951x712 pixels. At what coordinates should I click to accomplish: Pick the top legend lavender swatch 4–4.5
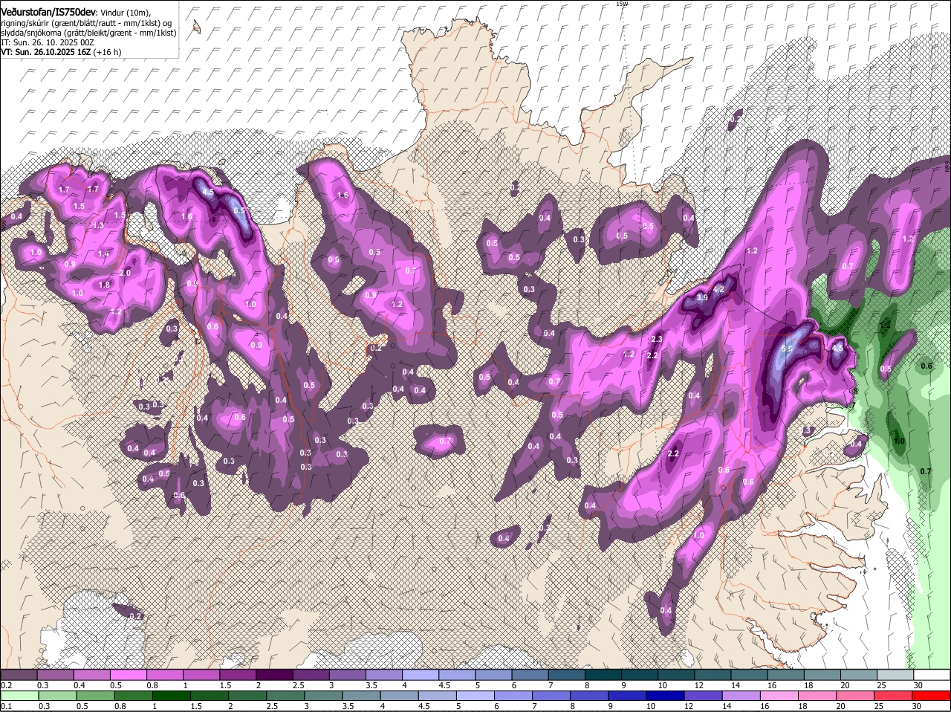click(421, 674)
